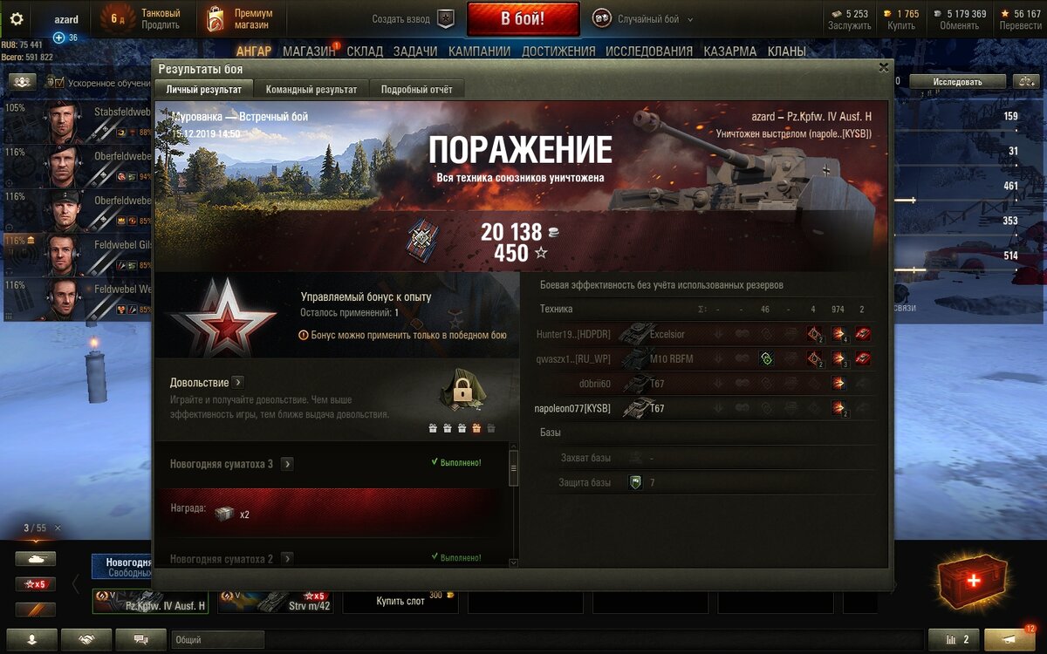Open the settings gear menu
The image size is (1047, 654).
17,19
